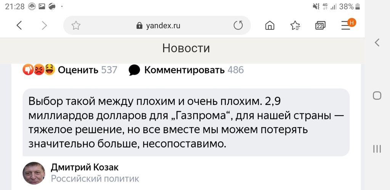This screenshot has height=190, width=390.
Task: Bookmark the page with the star in the address bar
Action: (76, 26)
